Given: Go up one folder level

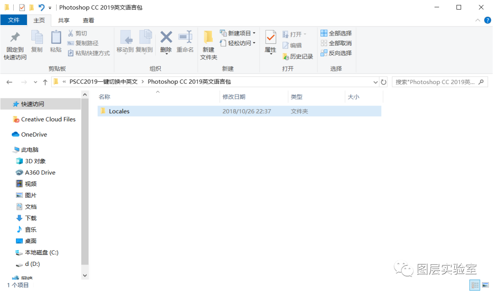Looking at the screenshot, I should tap(45, 82).
